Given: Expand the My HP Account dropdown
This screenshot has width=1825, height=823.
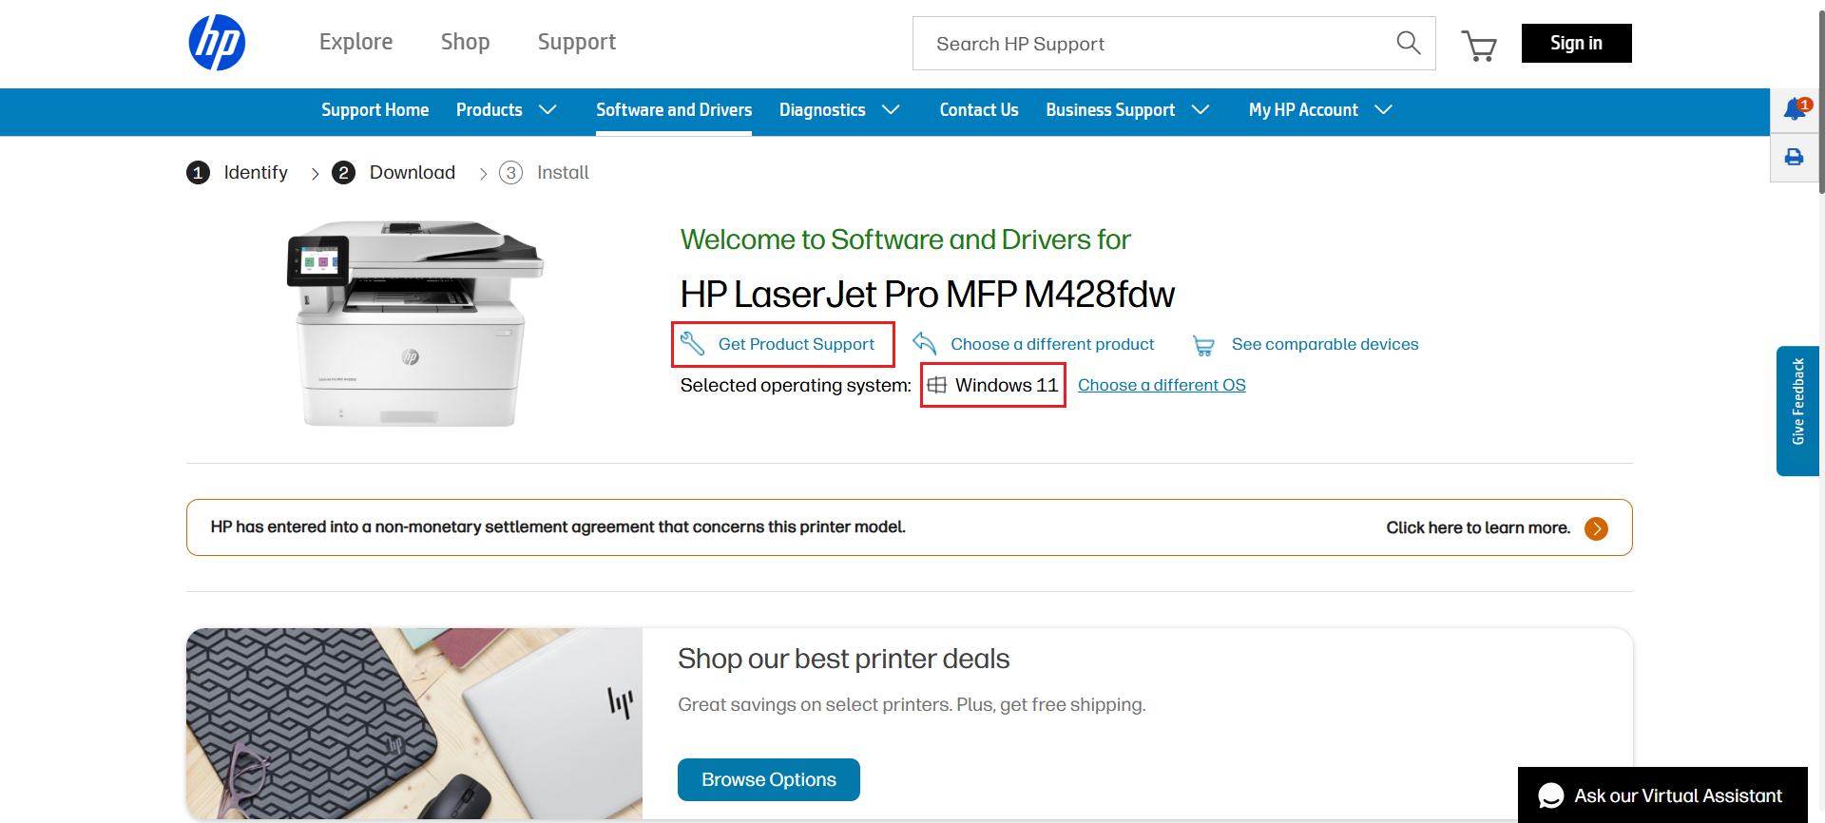Looking at the screenshot, I should (x=1320, y=110).
